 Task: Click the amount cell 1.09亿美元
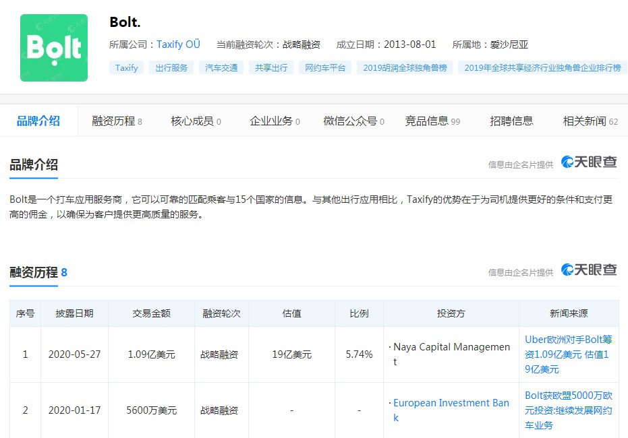(151, 354)
